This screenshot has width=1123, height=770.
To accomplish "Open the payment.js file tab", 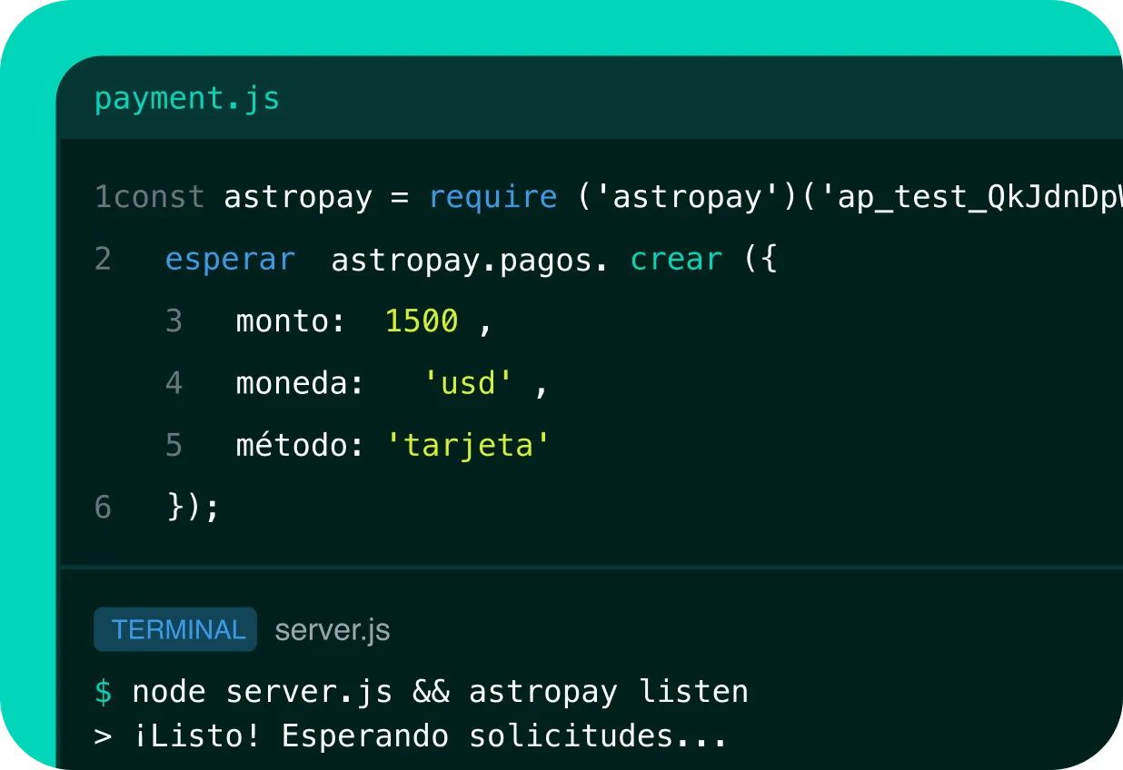I will click(x=187, y=99).
